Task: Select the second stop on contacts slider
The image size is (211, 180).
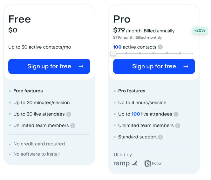Action: pyautogui.click(x=126, y=53)
